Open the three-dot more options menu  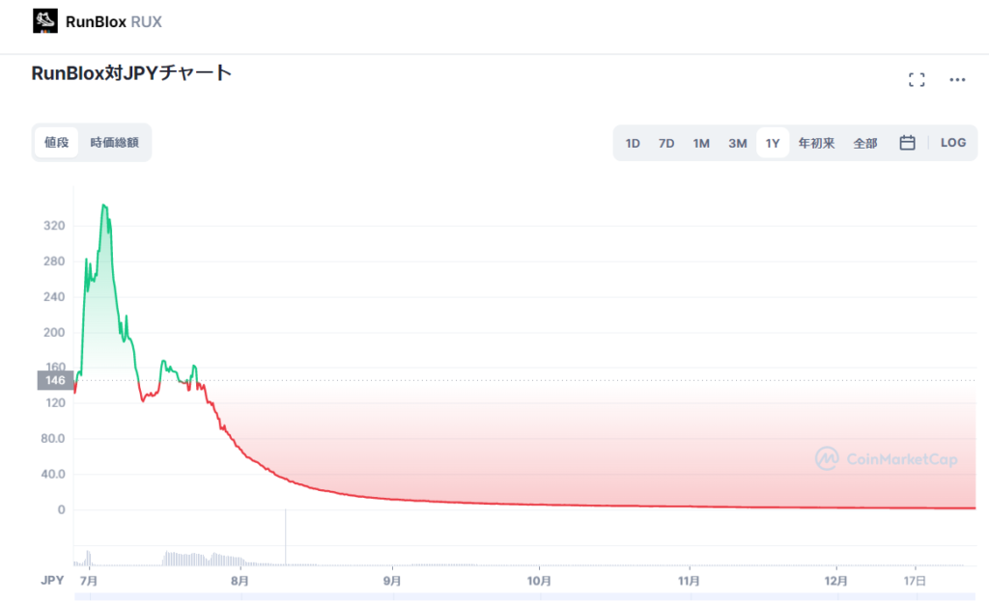pyautogui.click(x=957, y=79)
